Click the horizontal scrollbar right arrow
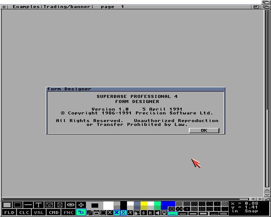This screenshot has height=217, width=271. (260, 199)
